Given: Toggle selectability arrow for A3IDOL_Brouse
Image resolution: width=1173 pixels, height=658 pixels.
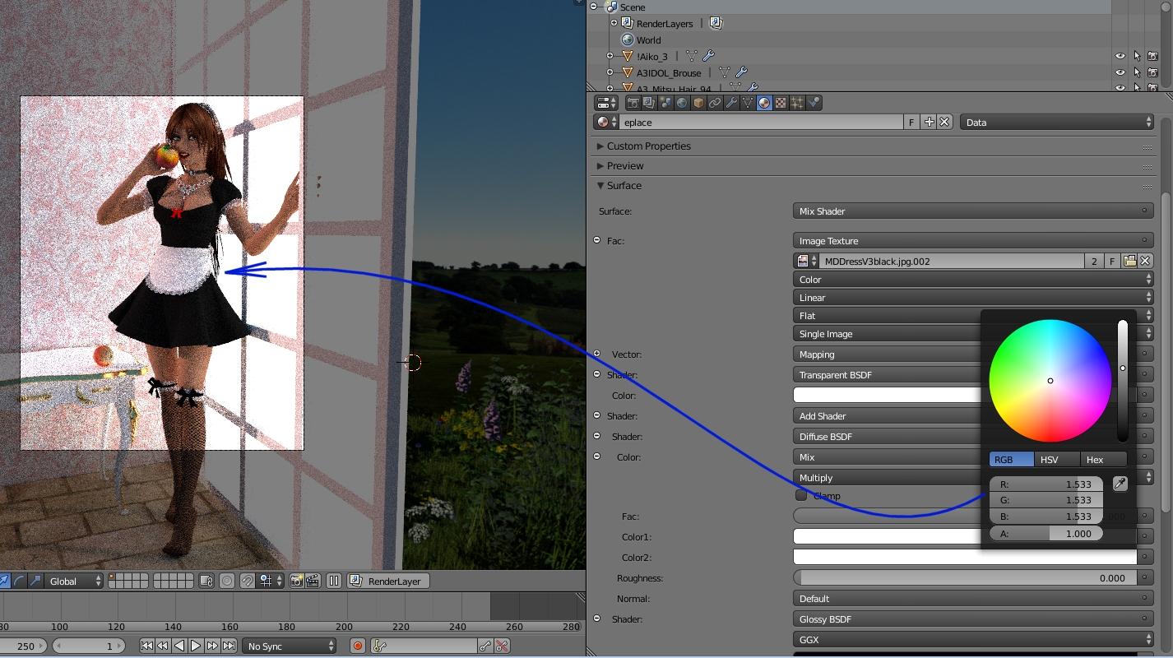Looking at the screenshot, I should 1137,72.
